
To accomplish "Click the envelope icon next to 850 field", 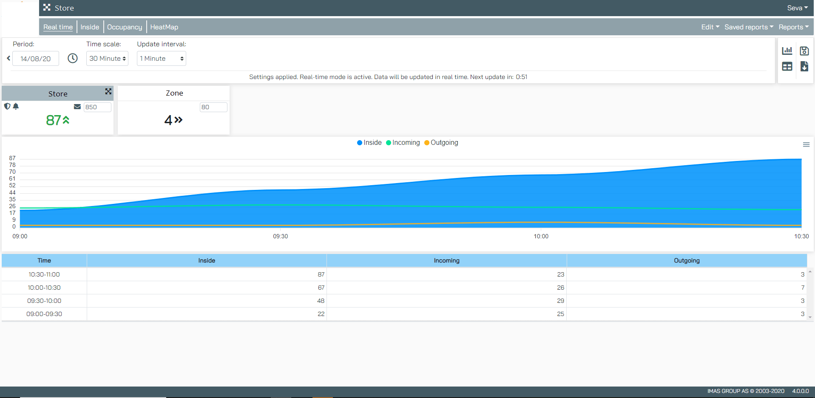I will [x=77, y=106].
